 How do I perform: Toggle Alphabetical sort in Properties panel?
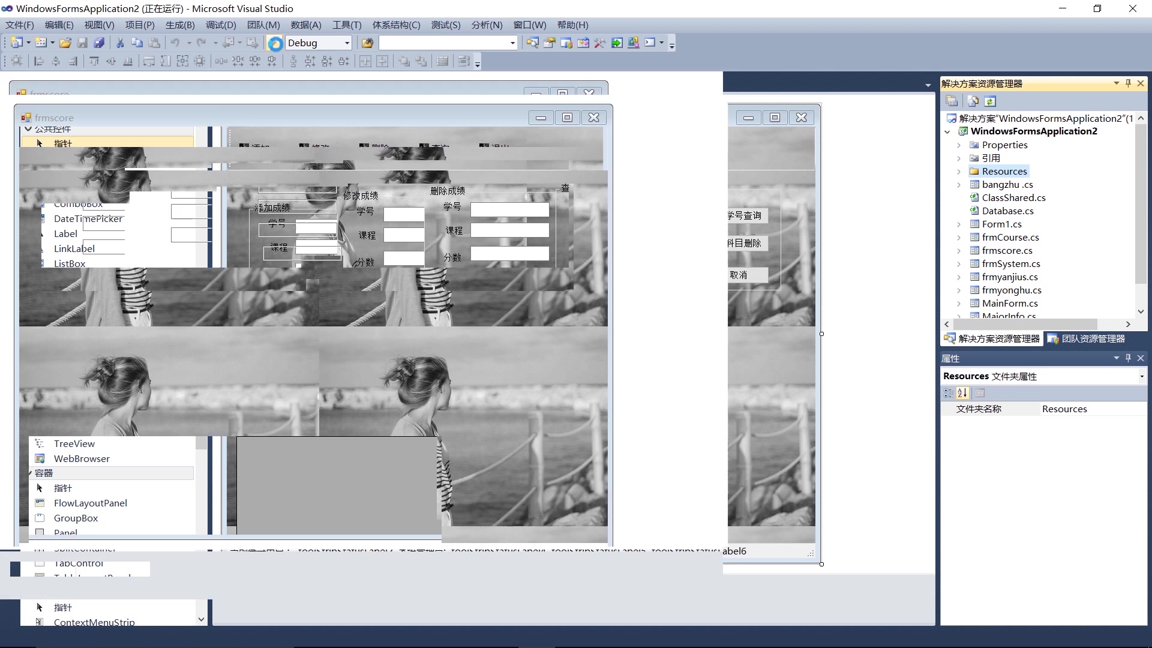point(963,393)
